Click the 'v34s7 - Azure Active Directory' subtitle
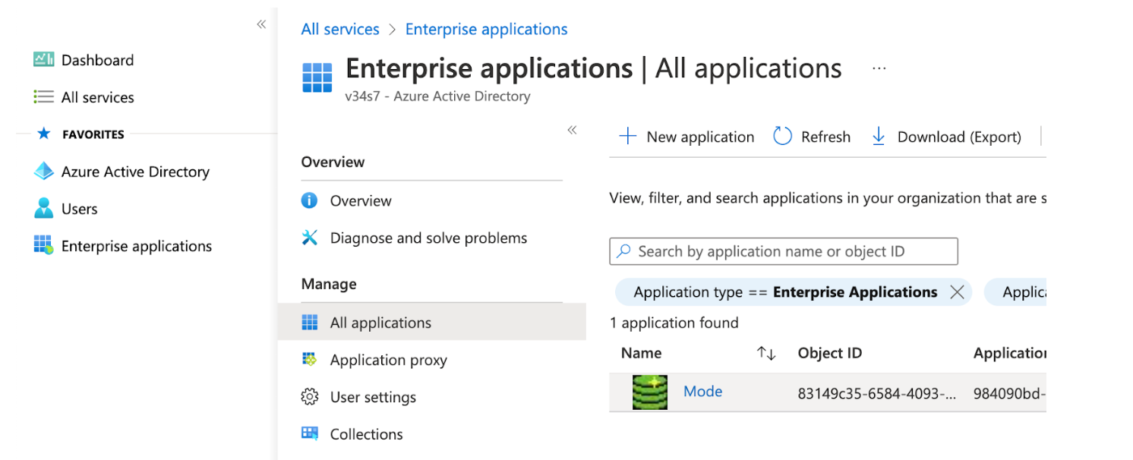 click(x=437, y=96)
